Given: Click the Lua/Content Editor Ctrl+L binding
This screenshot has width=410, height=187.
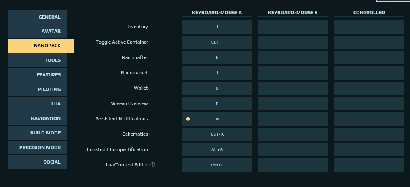Looking at the screenshot, I should click(217, 165).
